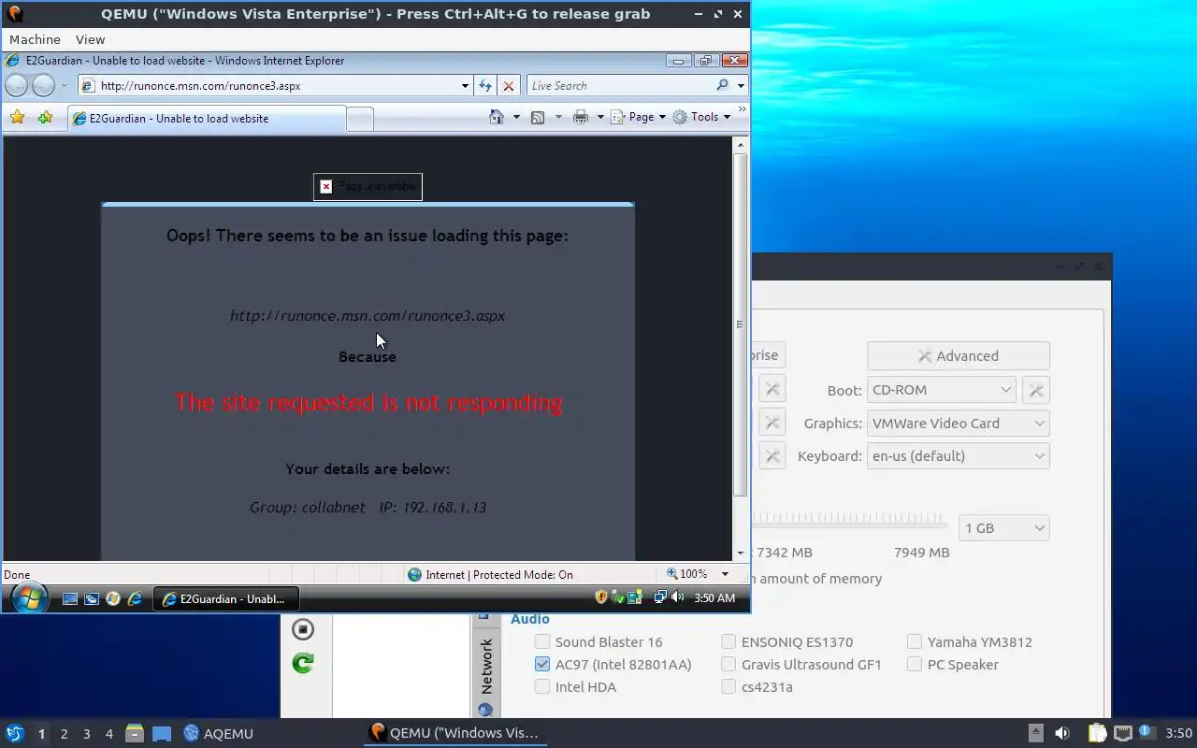Uncheck the AC97 (Intel 82801AA) checkbox
This screenshot has height=748, width=1197.
coord(542,664)
